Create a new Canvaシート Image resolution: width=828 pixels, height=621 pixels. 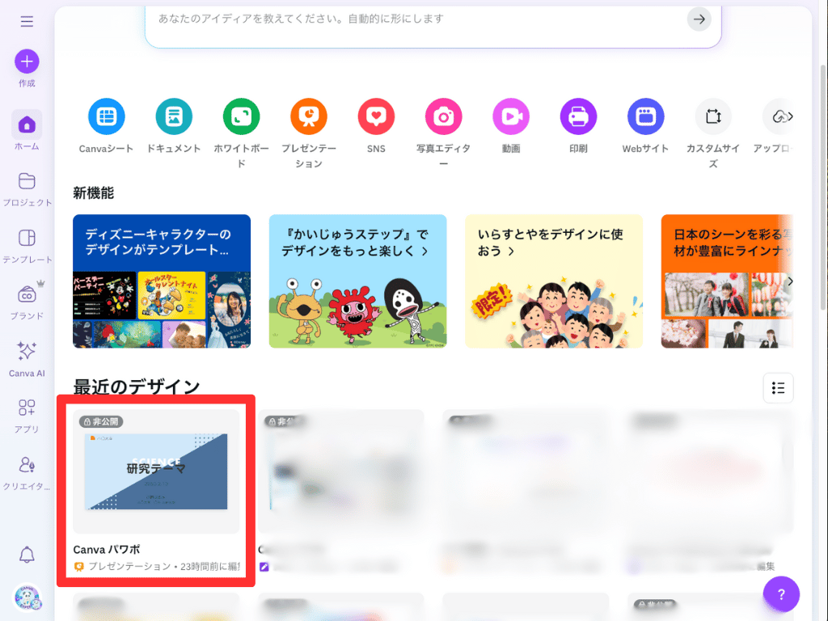(x=106, y=126)
